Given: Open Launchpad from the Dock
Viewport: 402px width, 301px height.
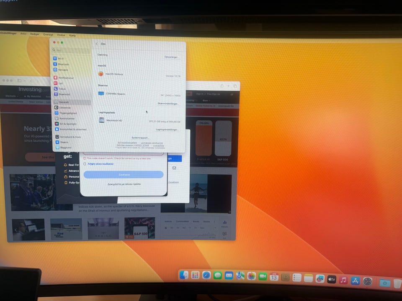Looking at the screenshot, I should (196, 275).
